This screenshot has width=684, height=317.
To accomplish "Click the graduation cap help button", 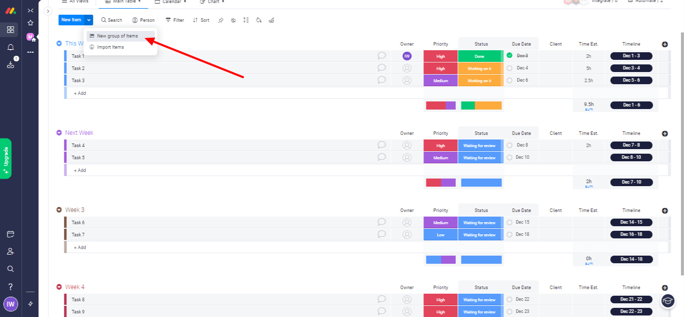I will [668, 301].
